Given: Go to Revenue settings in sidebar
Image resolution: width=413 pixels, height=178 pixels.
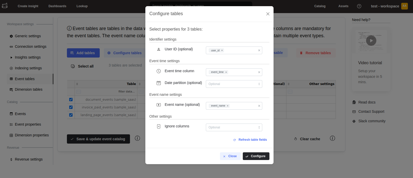Looking at the screenshot, I should (28, 160).
